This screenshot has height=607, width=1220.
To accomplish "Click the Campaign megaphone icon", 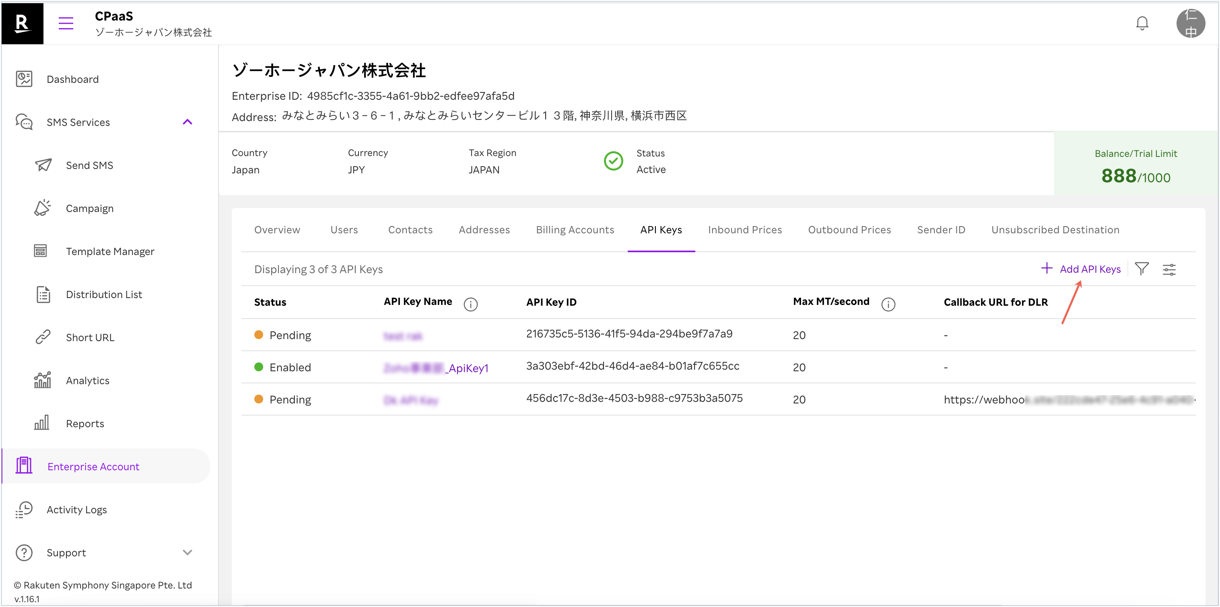I will tap(42, 208).
